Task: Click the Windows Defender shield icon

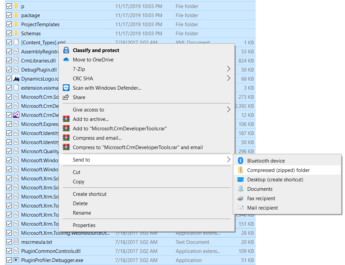Action: coord(66,88)
